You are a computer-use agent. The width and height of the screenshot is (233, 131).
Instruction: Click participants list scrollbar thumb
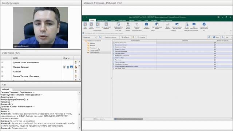click(79, 65)
